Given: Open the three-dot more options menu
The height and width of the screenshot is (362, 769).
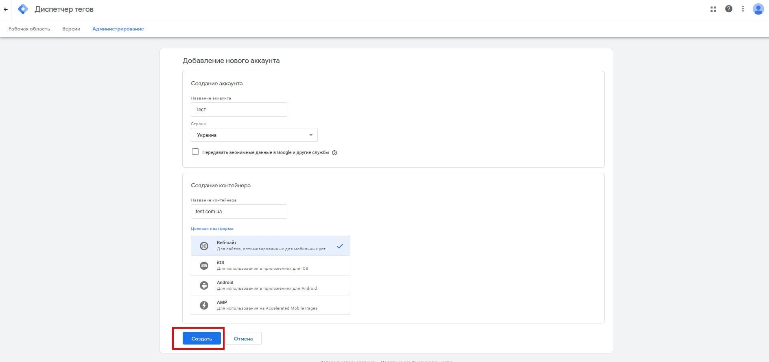Looking at the screenshot, I should [x=743, y=9].
